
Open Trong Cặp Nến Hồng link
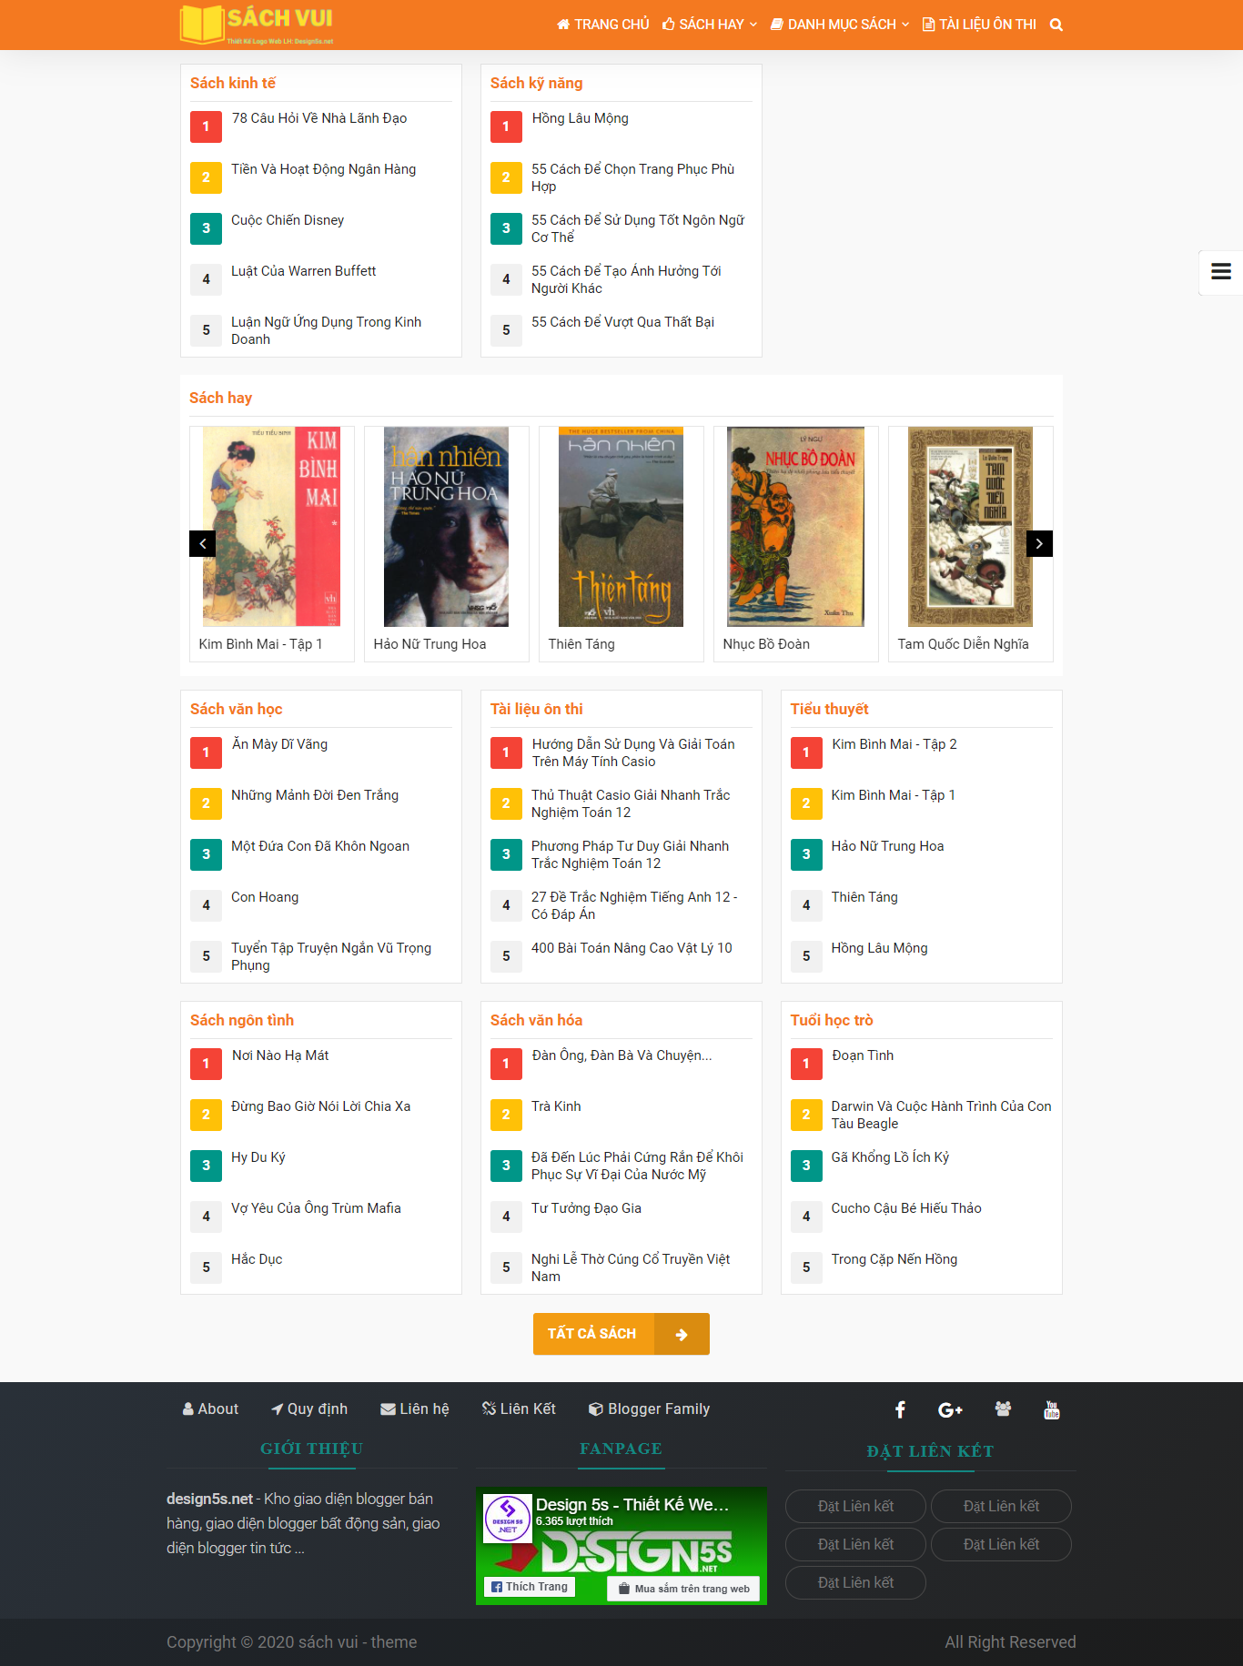894,1259
